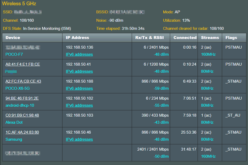Image resolution: width=248 pixels, height=165 pixels.
Task: Click the 1C:AF:4A:24:83:80 MAC link
Action: (x=22, y=132)
